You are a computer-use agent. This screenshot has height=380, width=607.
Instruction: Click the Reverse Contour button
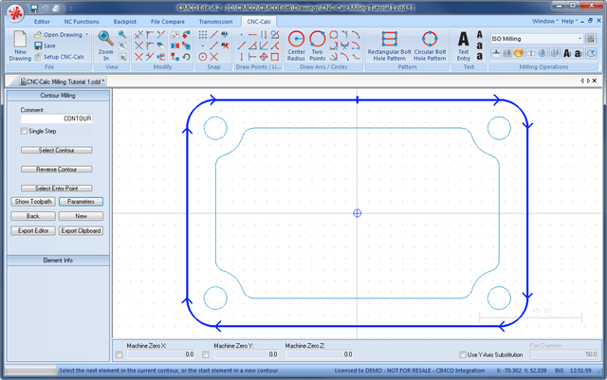pyautogui.click(x=57, y=169)
